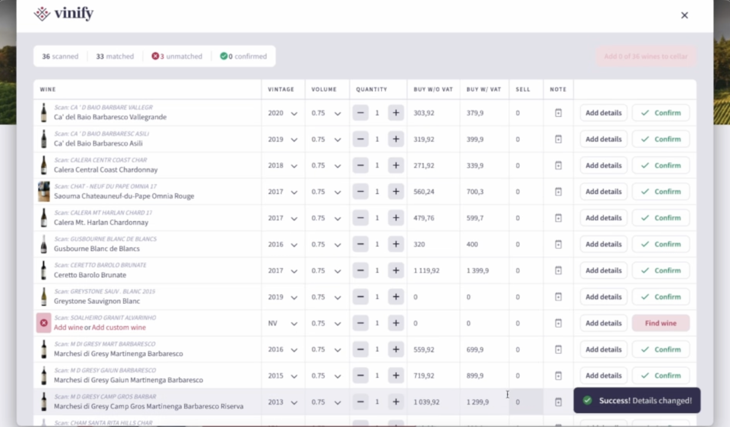Increase quantity for Calera Central Coast Chardonnay
The height and width of the screenshot is (427, 730).
click(x=396, y=165)
